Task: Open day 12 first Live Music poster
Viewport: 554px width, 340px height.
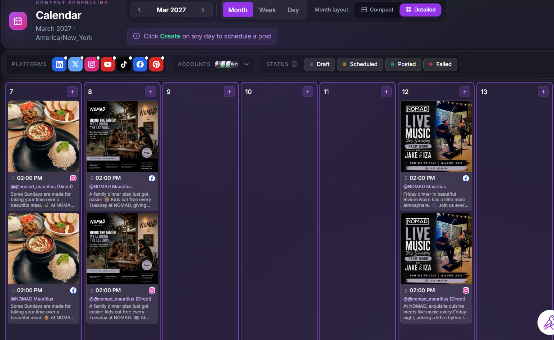Action: 436,136
